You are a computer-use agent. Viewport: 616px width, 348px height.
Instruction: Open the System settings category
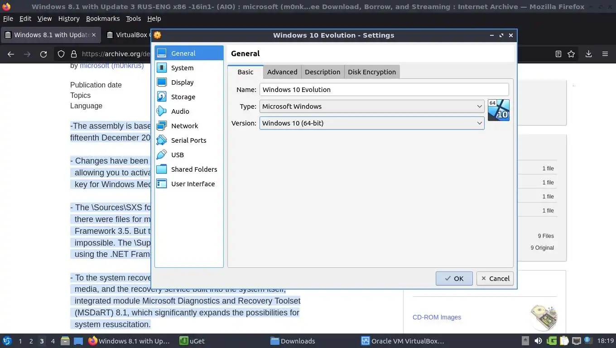[189, 68]
